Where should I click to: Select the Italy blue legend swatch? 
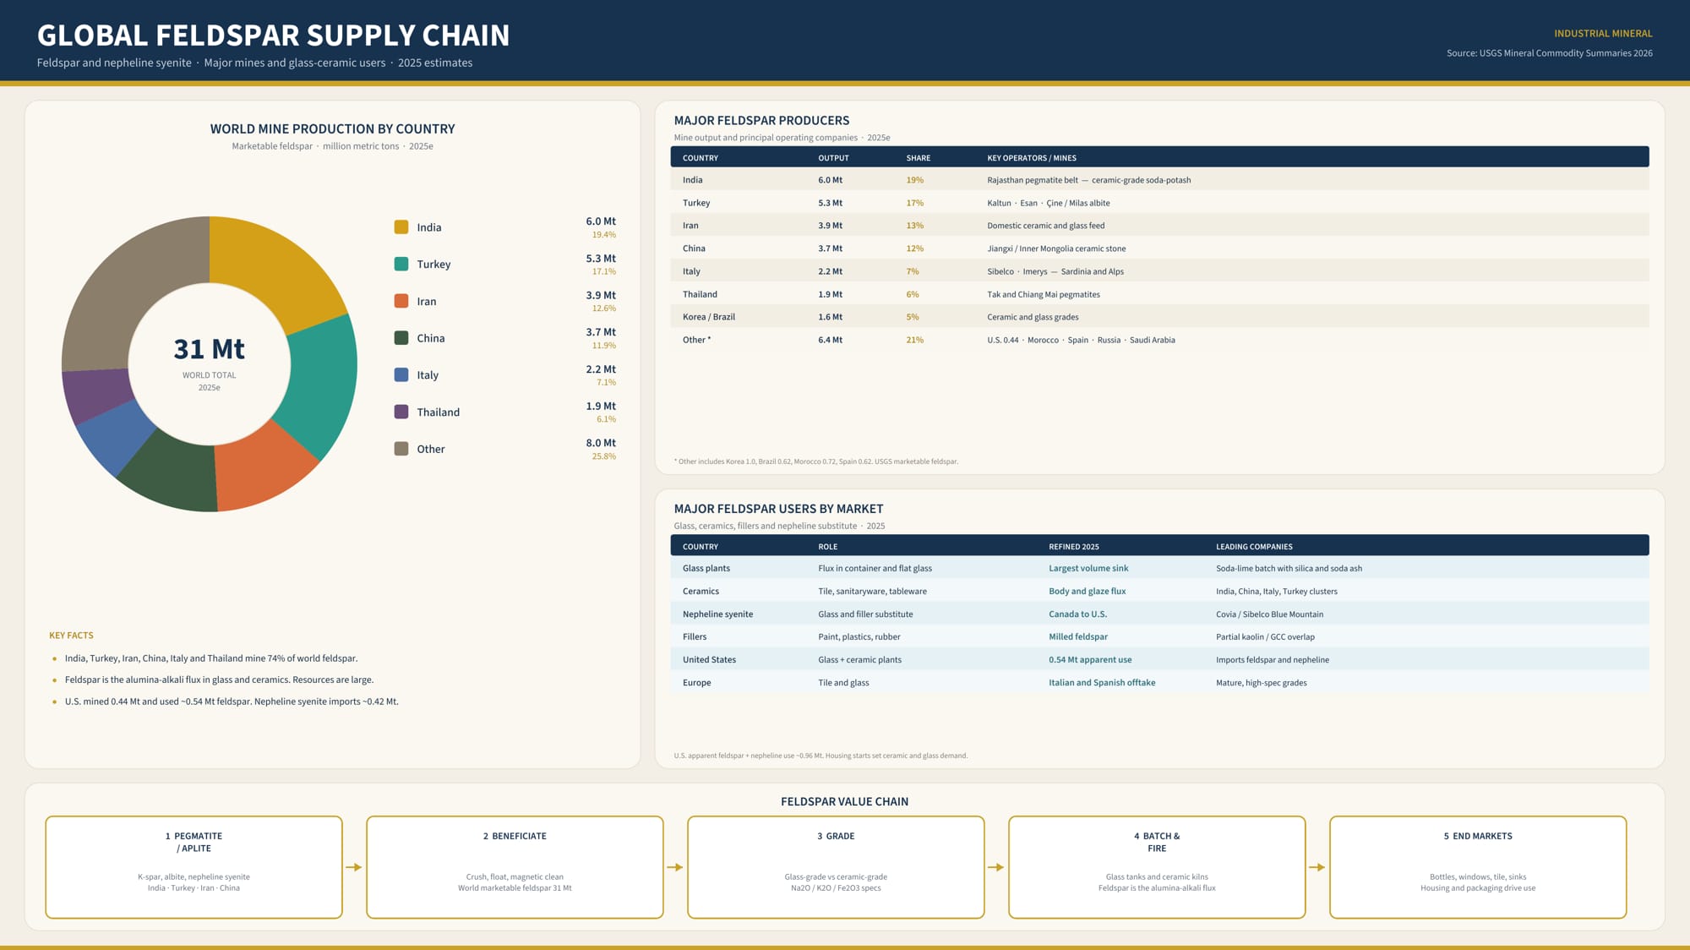point(401,374)
